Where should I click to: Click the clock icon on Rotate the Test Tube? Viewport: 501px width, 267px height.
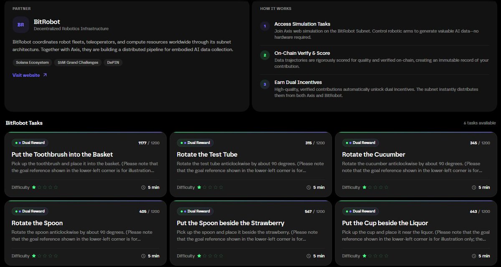pyautogui.click(x=309, y=188)
